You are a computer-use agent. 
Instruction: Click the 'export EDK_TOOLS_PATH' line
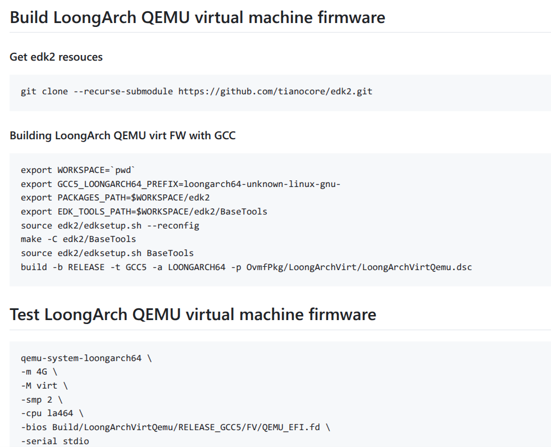coord(144,212)
